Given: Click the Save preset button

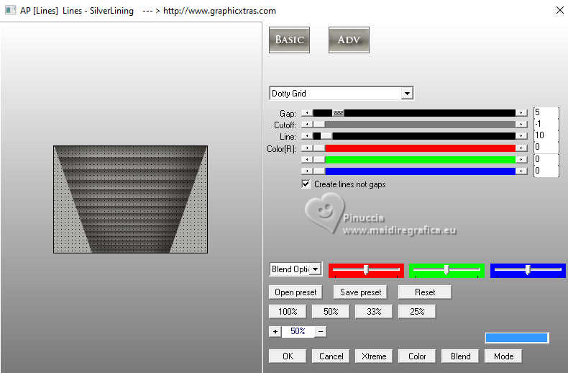Looking at the screenshot, I should tap(360, 292).
